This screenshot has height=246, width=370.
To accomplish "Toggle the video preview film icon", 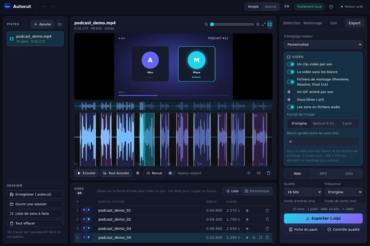I will pyautogui.click(x=270, y=24).
